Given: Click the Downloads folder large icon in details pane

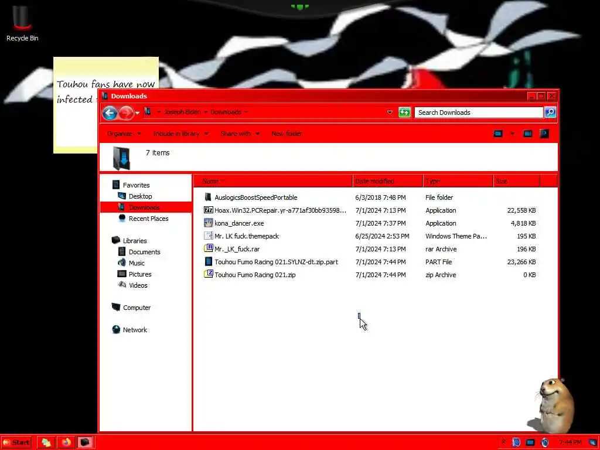Looking at the screenshot, I should 122,158.
